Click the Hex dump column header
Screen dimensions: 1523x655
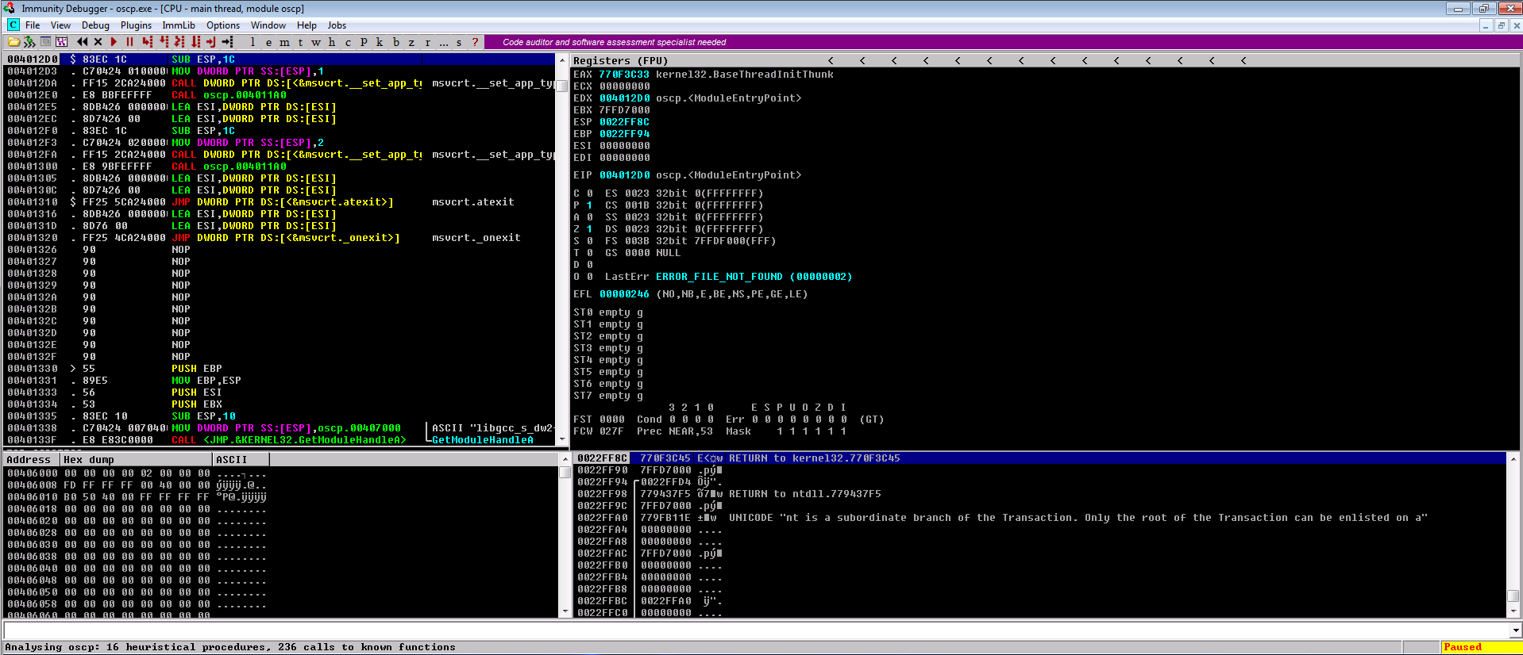click(137, 459)
